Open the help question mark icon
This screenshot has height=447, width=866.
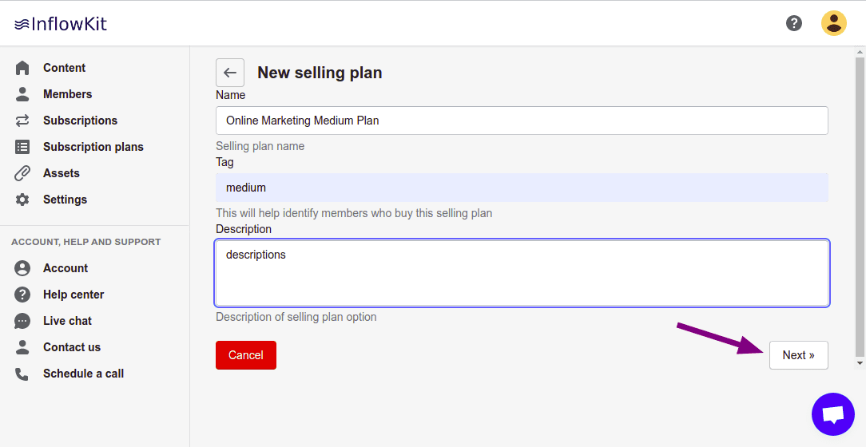[794, 23]
